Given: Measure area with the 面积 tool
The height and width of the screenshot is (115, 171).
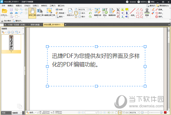Looking at the screenshot, I should 159,17.
